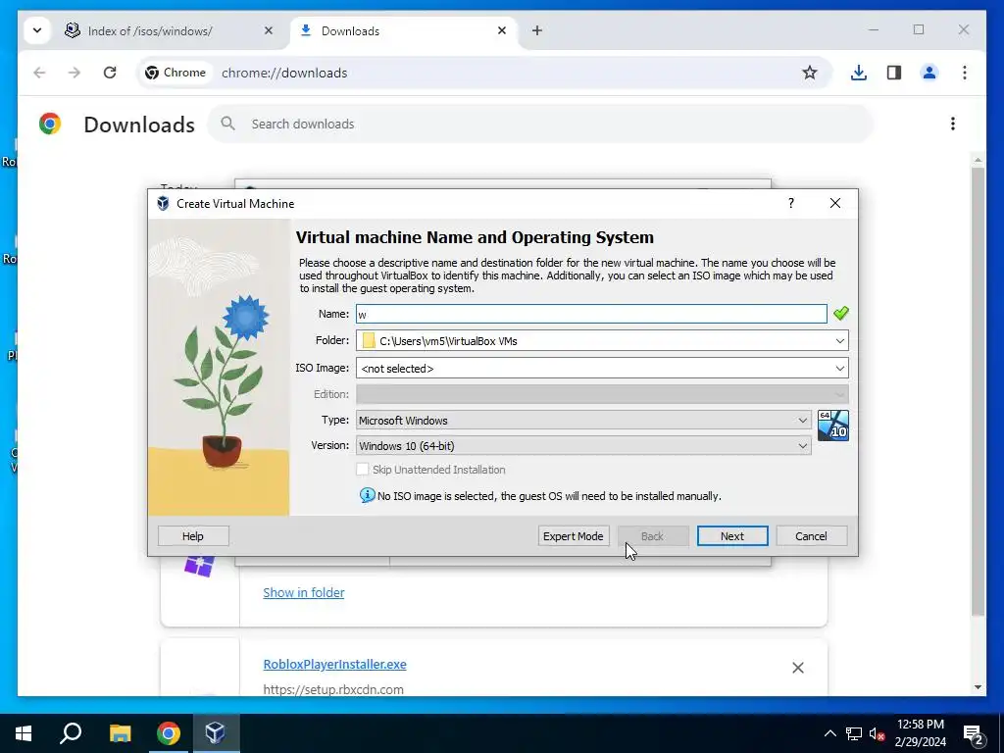Toggle Skip Unattended Installation checkbox

363,470
